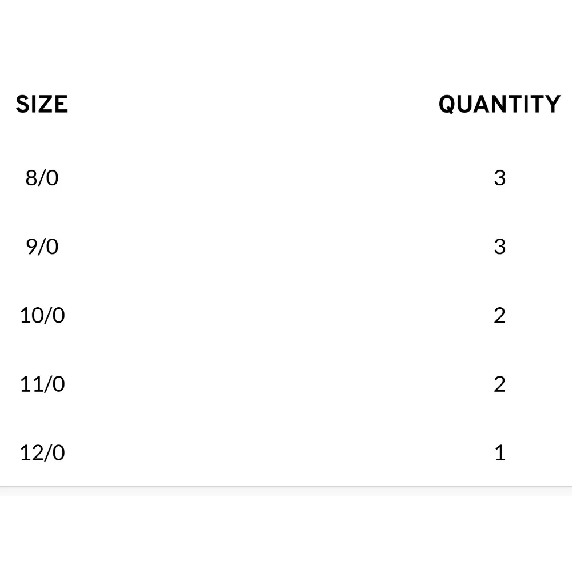
Task: Click the light gray strip below the divider
Action: tap(286, 492)
